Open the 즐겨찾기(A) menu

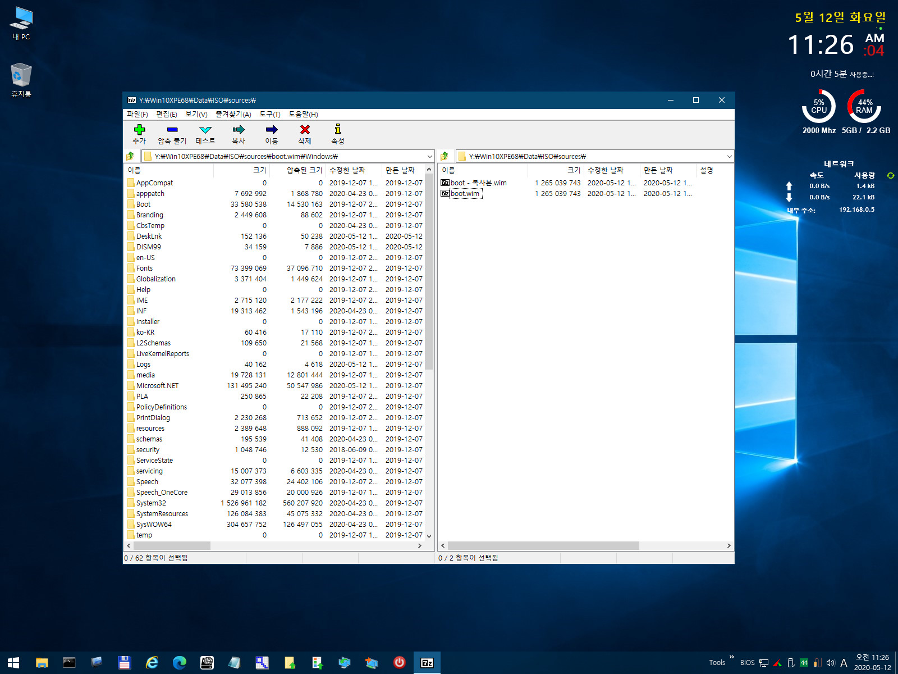tap(233, 114)
